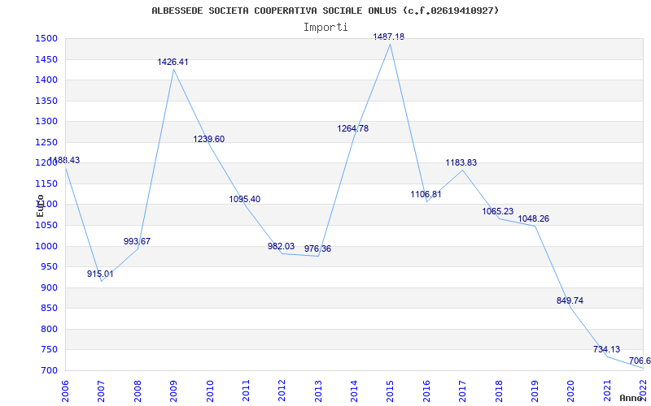Select the 976.36 data label

point(317,249)
